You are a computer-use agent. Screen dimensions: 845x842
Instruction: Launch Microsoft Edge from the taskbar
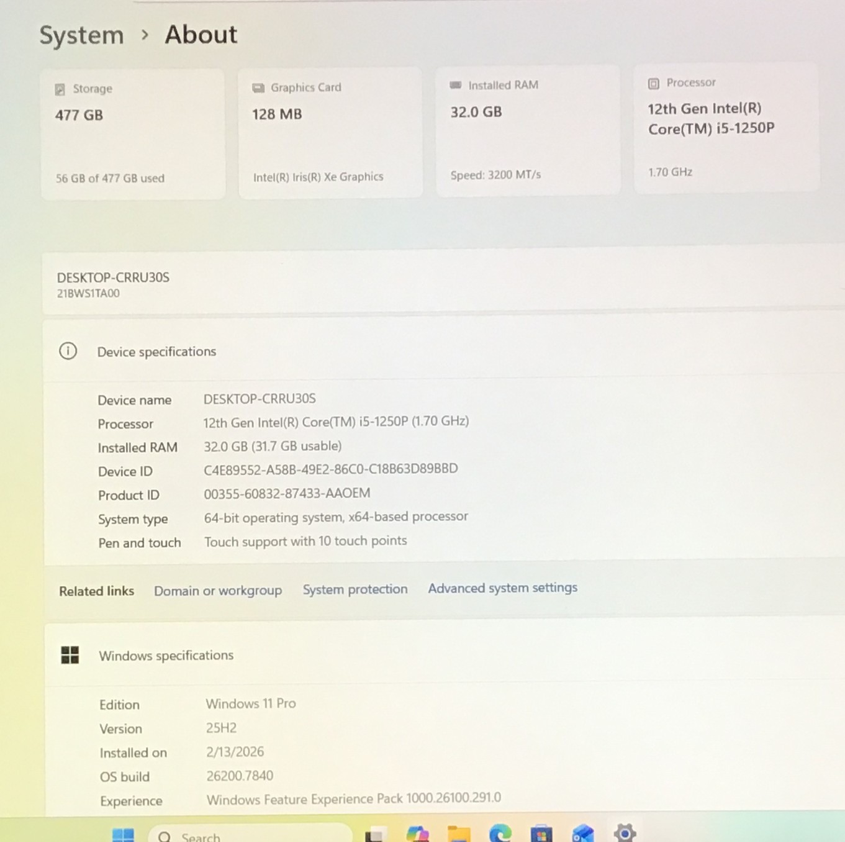point(500,833)
